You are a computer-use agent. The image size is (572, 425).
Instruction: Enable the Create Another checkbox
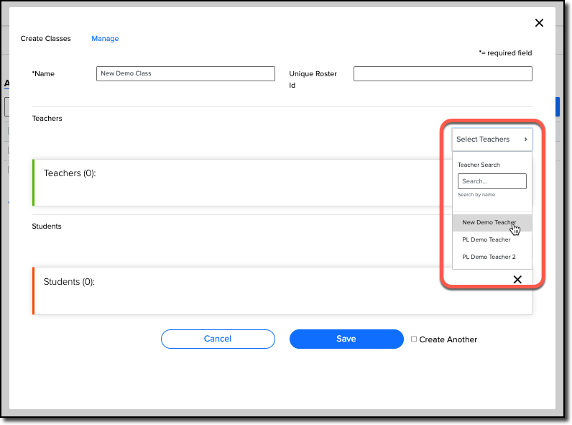point(414,339)
